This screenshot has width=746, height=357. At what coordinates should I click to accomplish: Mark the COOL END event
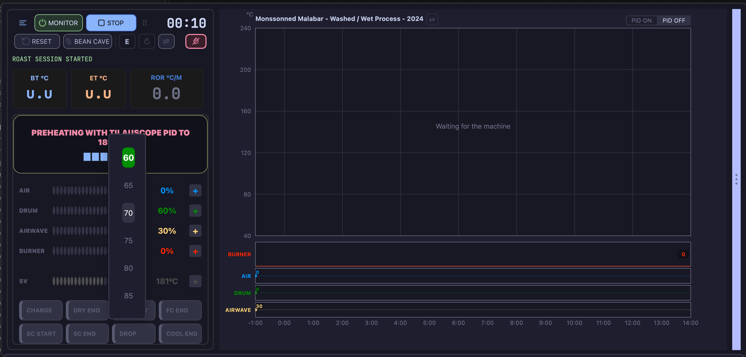180,334
